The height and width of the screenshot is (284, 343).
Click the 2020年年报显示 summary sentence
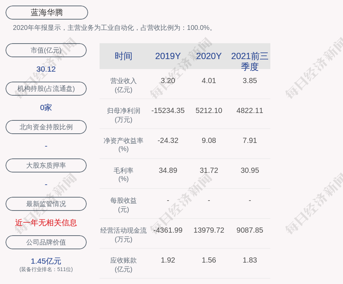pyautogui.click(x=113, y=28)
